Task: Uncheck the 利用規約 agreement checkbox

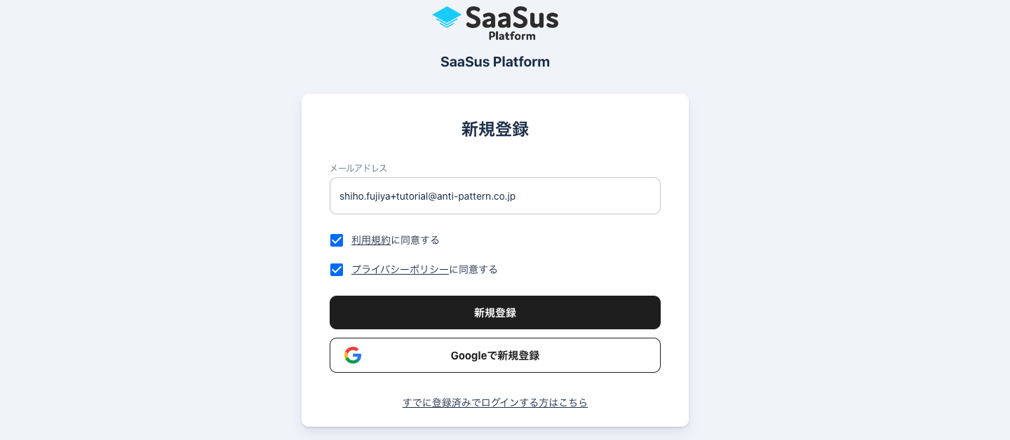Action: tap(337, 240)
